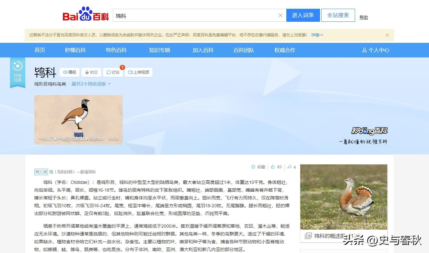The image size is (429, 253).
Task: Dismiss the yellow warning notice
Action: [x=387, y=35]
